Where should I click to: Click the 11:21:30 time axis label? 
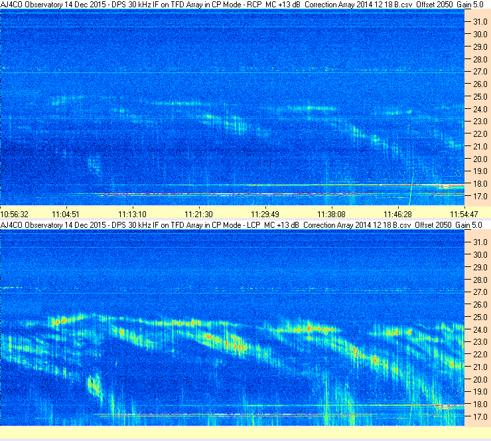click(198, 215)
